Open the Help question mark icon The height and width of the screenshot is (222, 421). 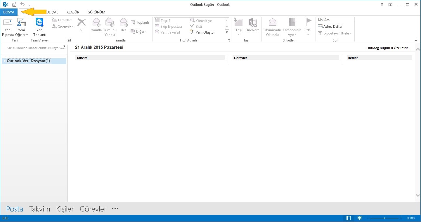click(382, 4)
